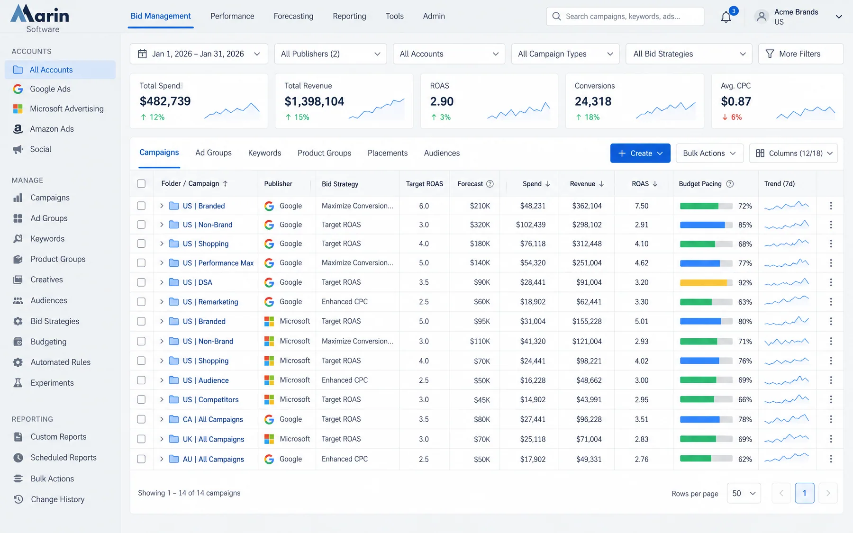Click the Total Revenue summary card

(344, 101)
